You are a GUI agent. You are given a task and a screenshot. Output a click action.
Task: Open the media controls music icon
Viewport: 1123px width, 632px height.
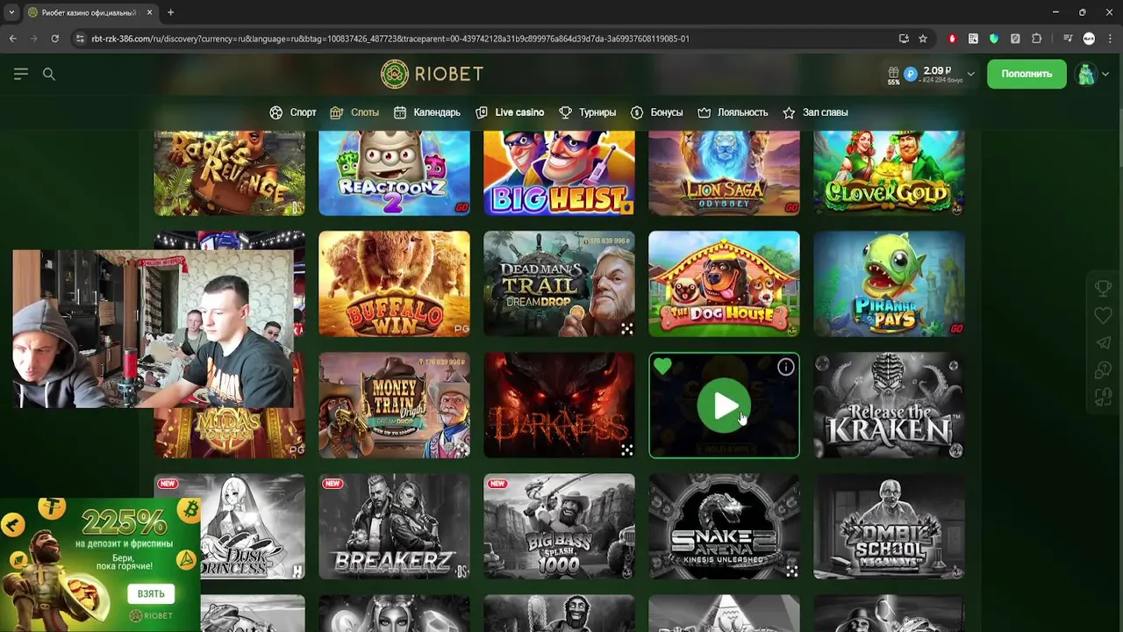1068,39
